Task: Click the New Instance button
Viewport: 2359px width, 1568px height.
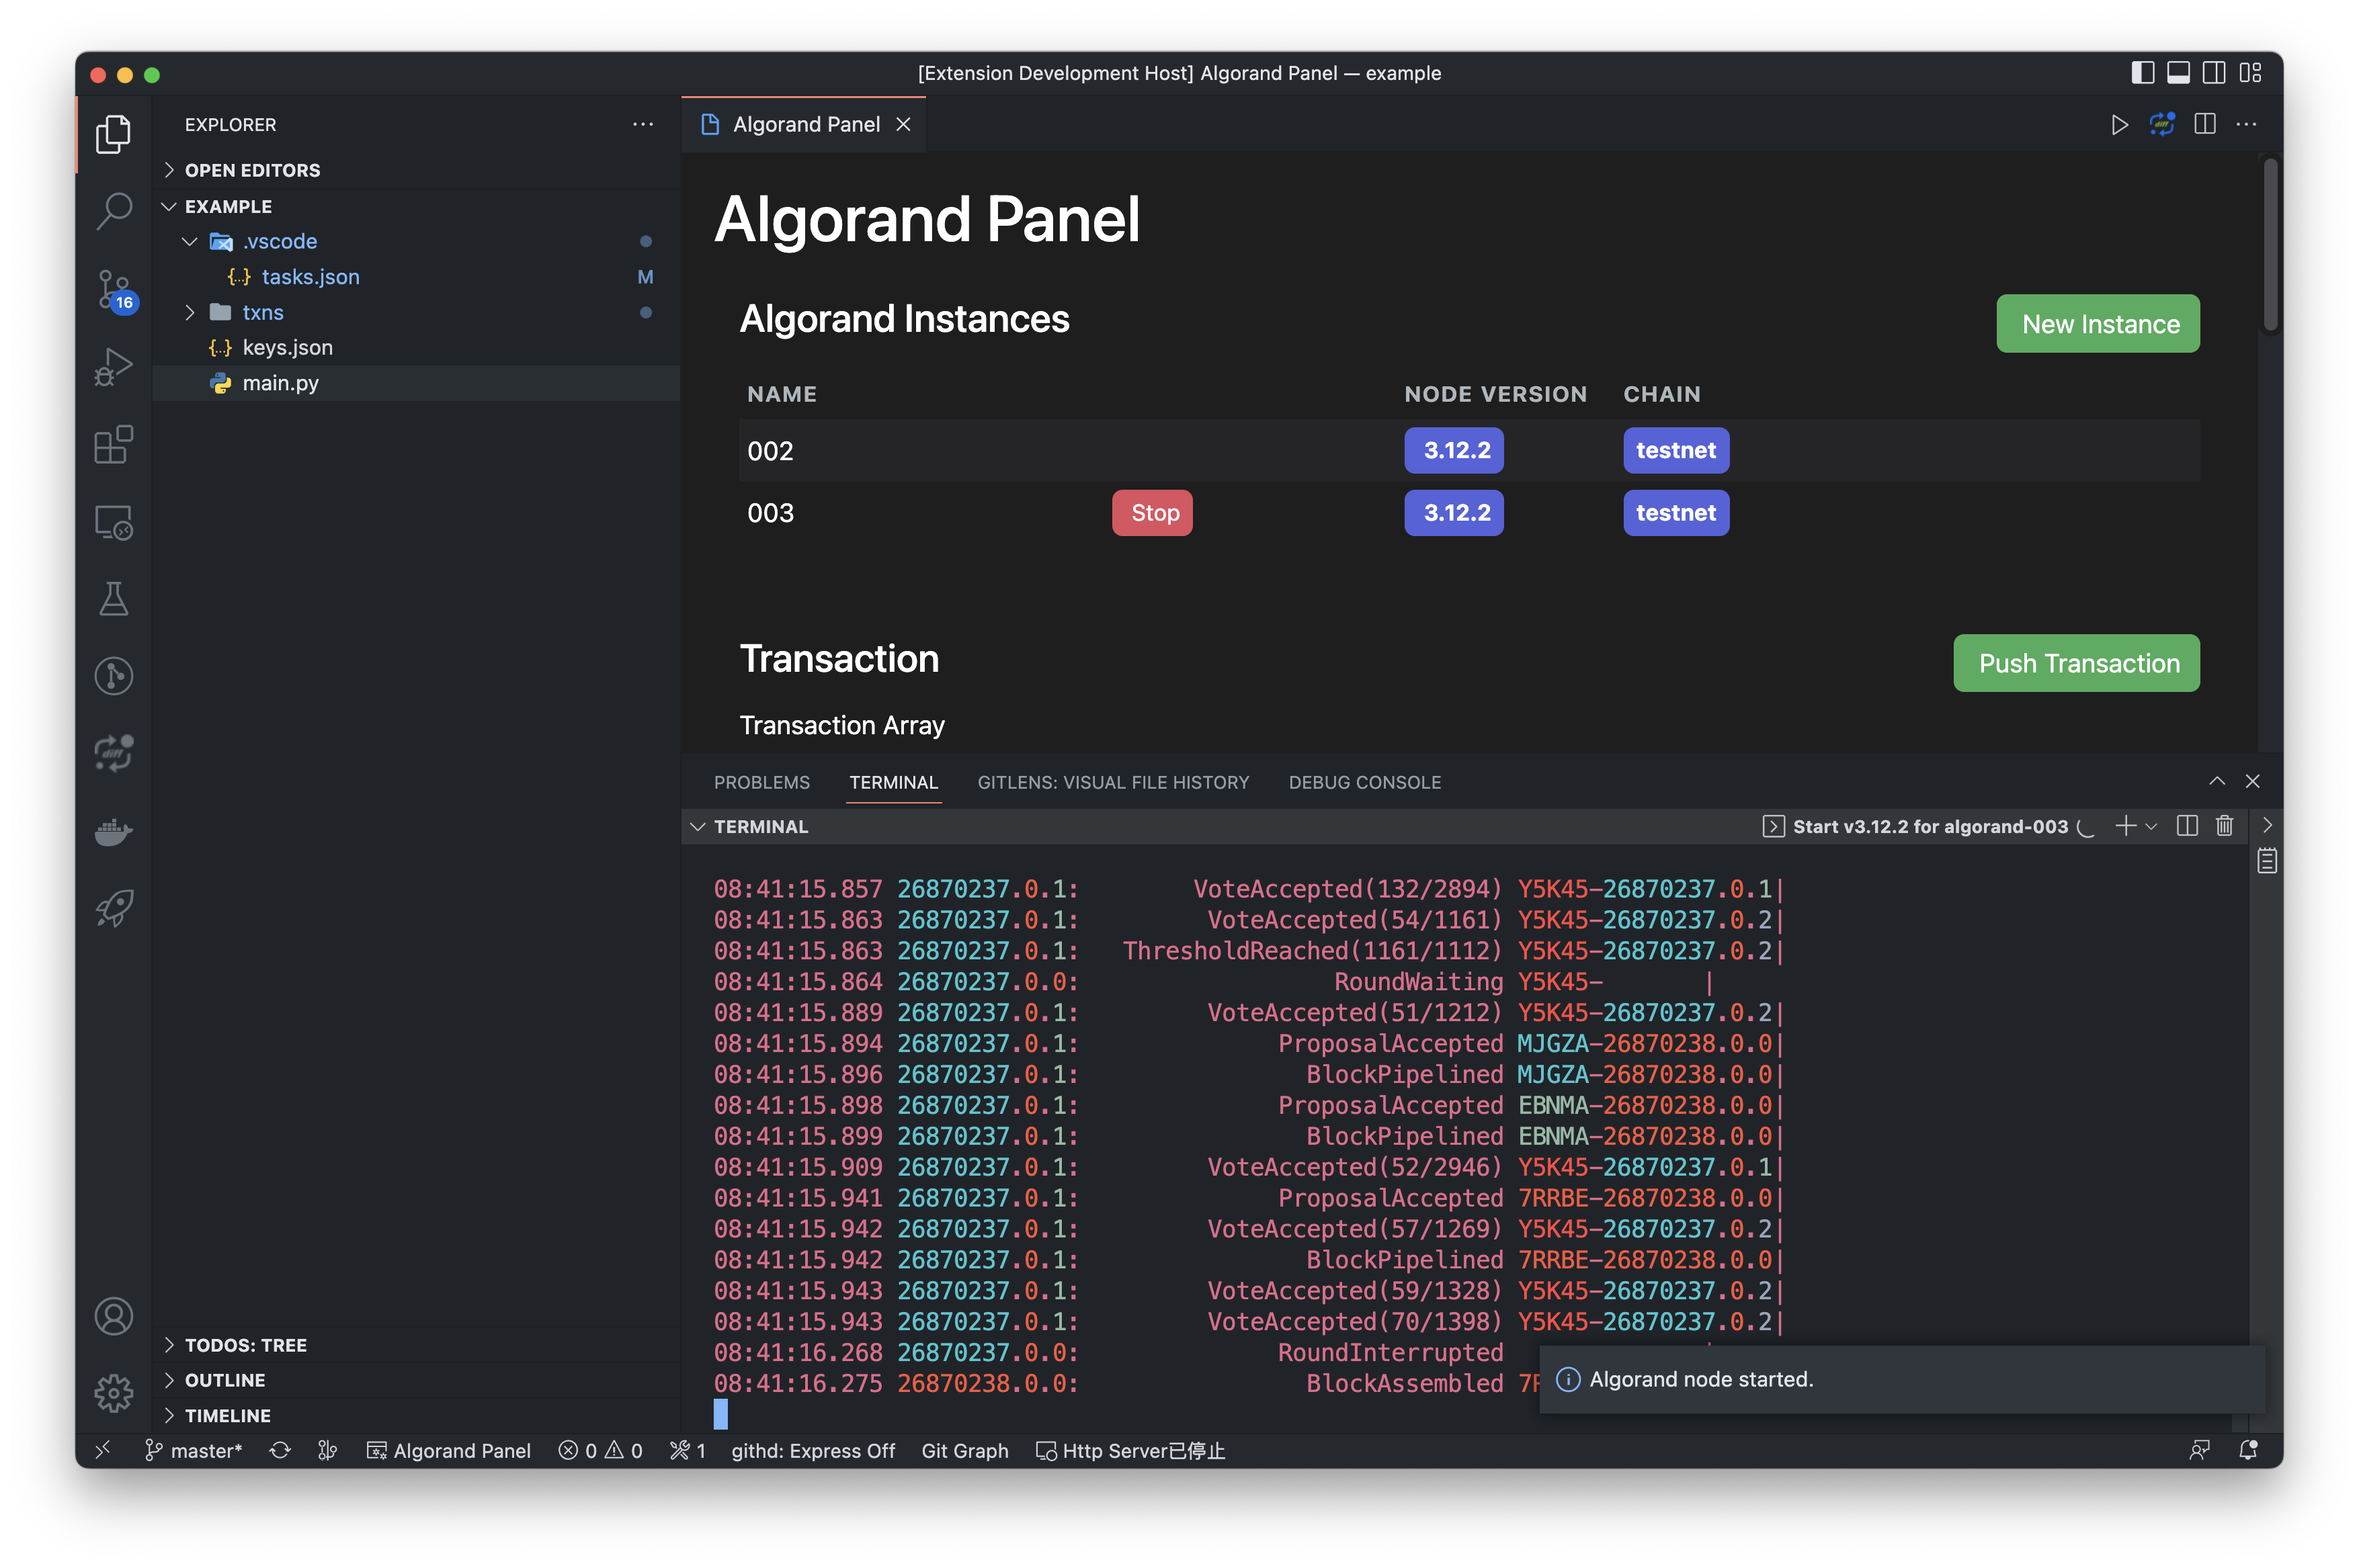Action: point(2098,324)
